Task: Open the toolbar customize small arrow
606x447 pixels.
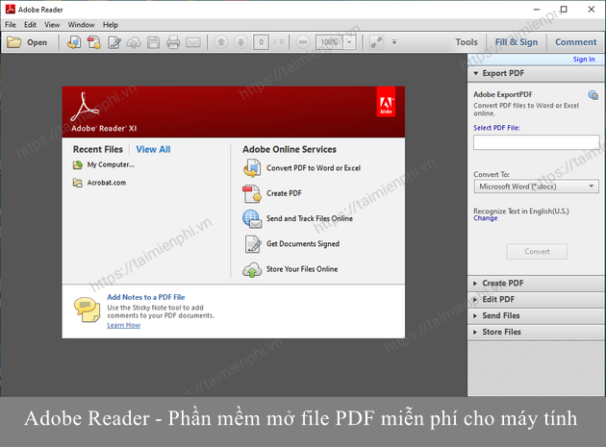Action: [394, 41]
